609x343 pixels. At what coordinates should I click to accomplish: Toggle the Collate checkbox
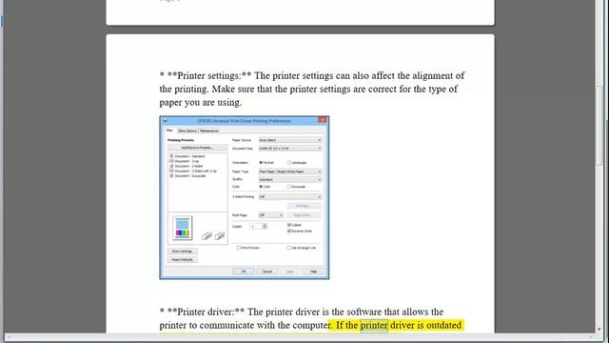point(289,225)
